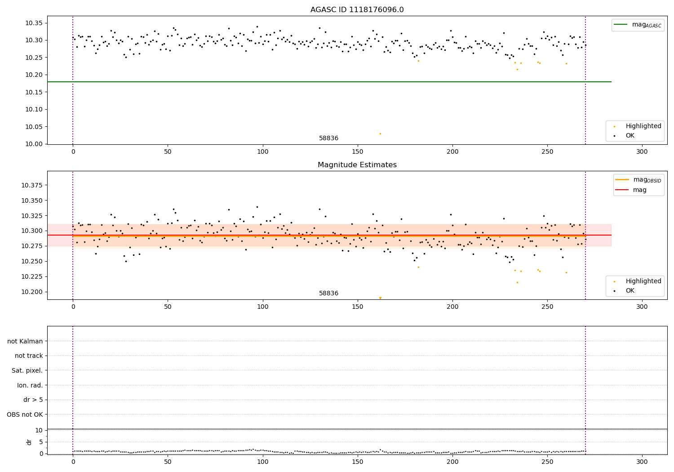Click the 10.300 y-tick label, middle plot

point(31,231)
